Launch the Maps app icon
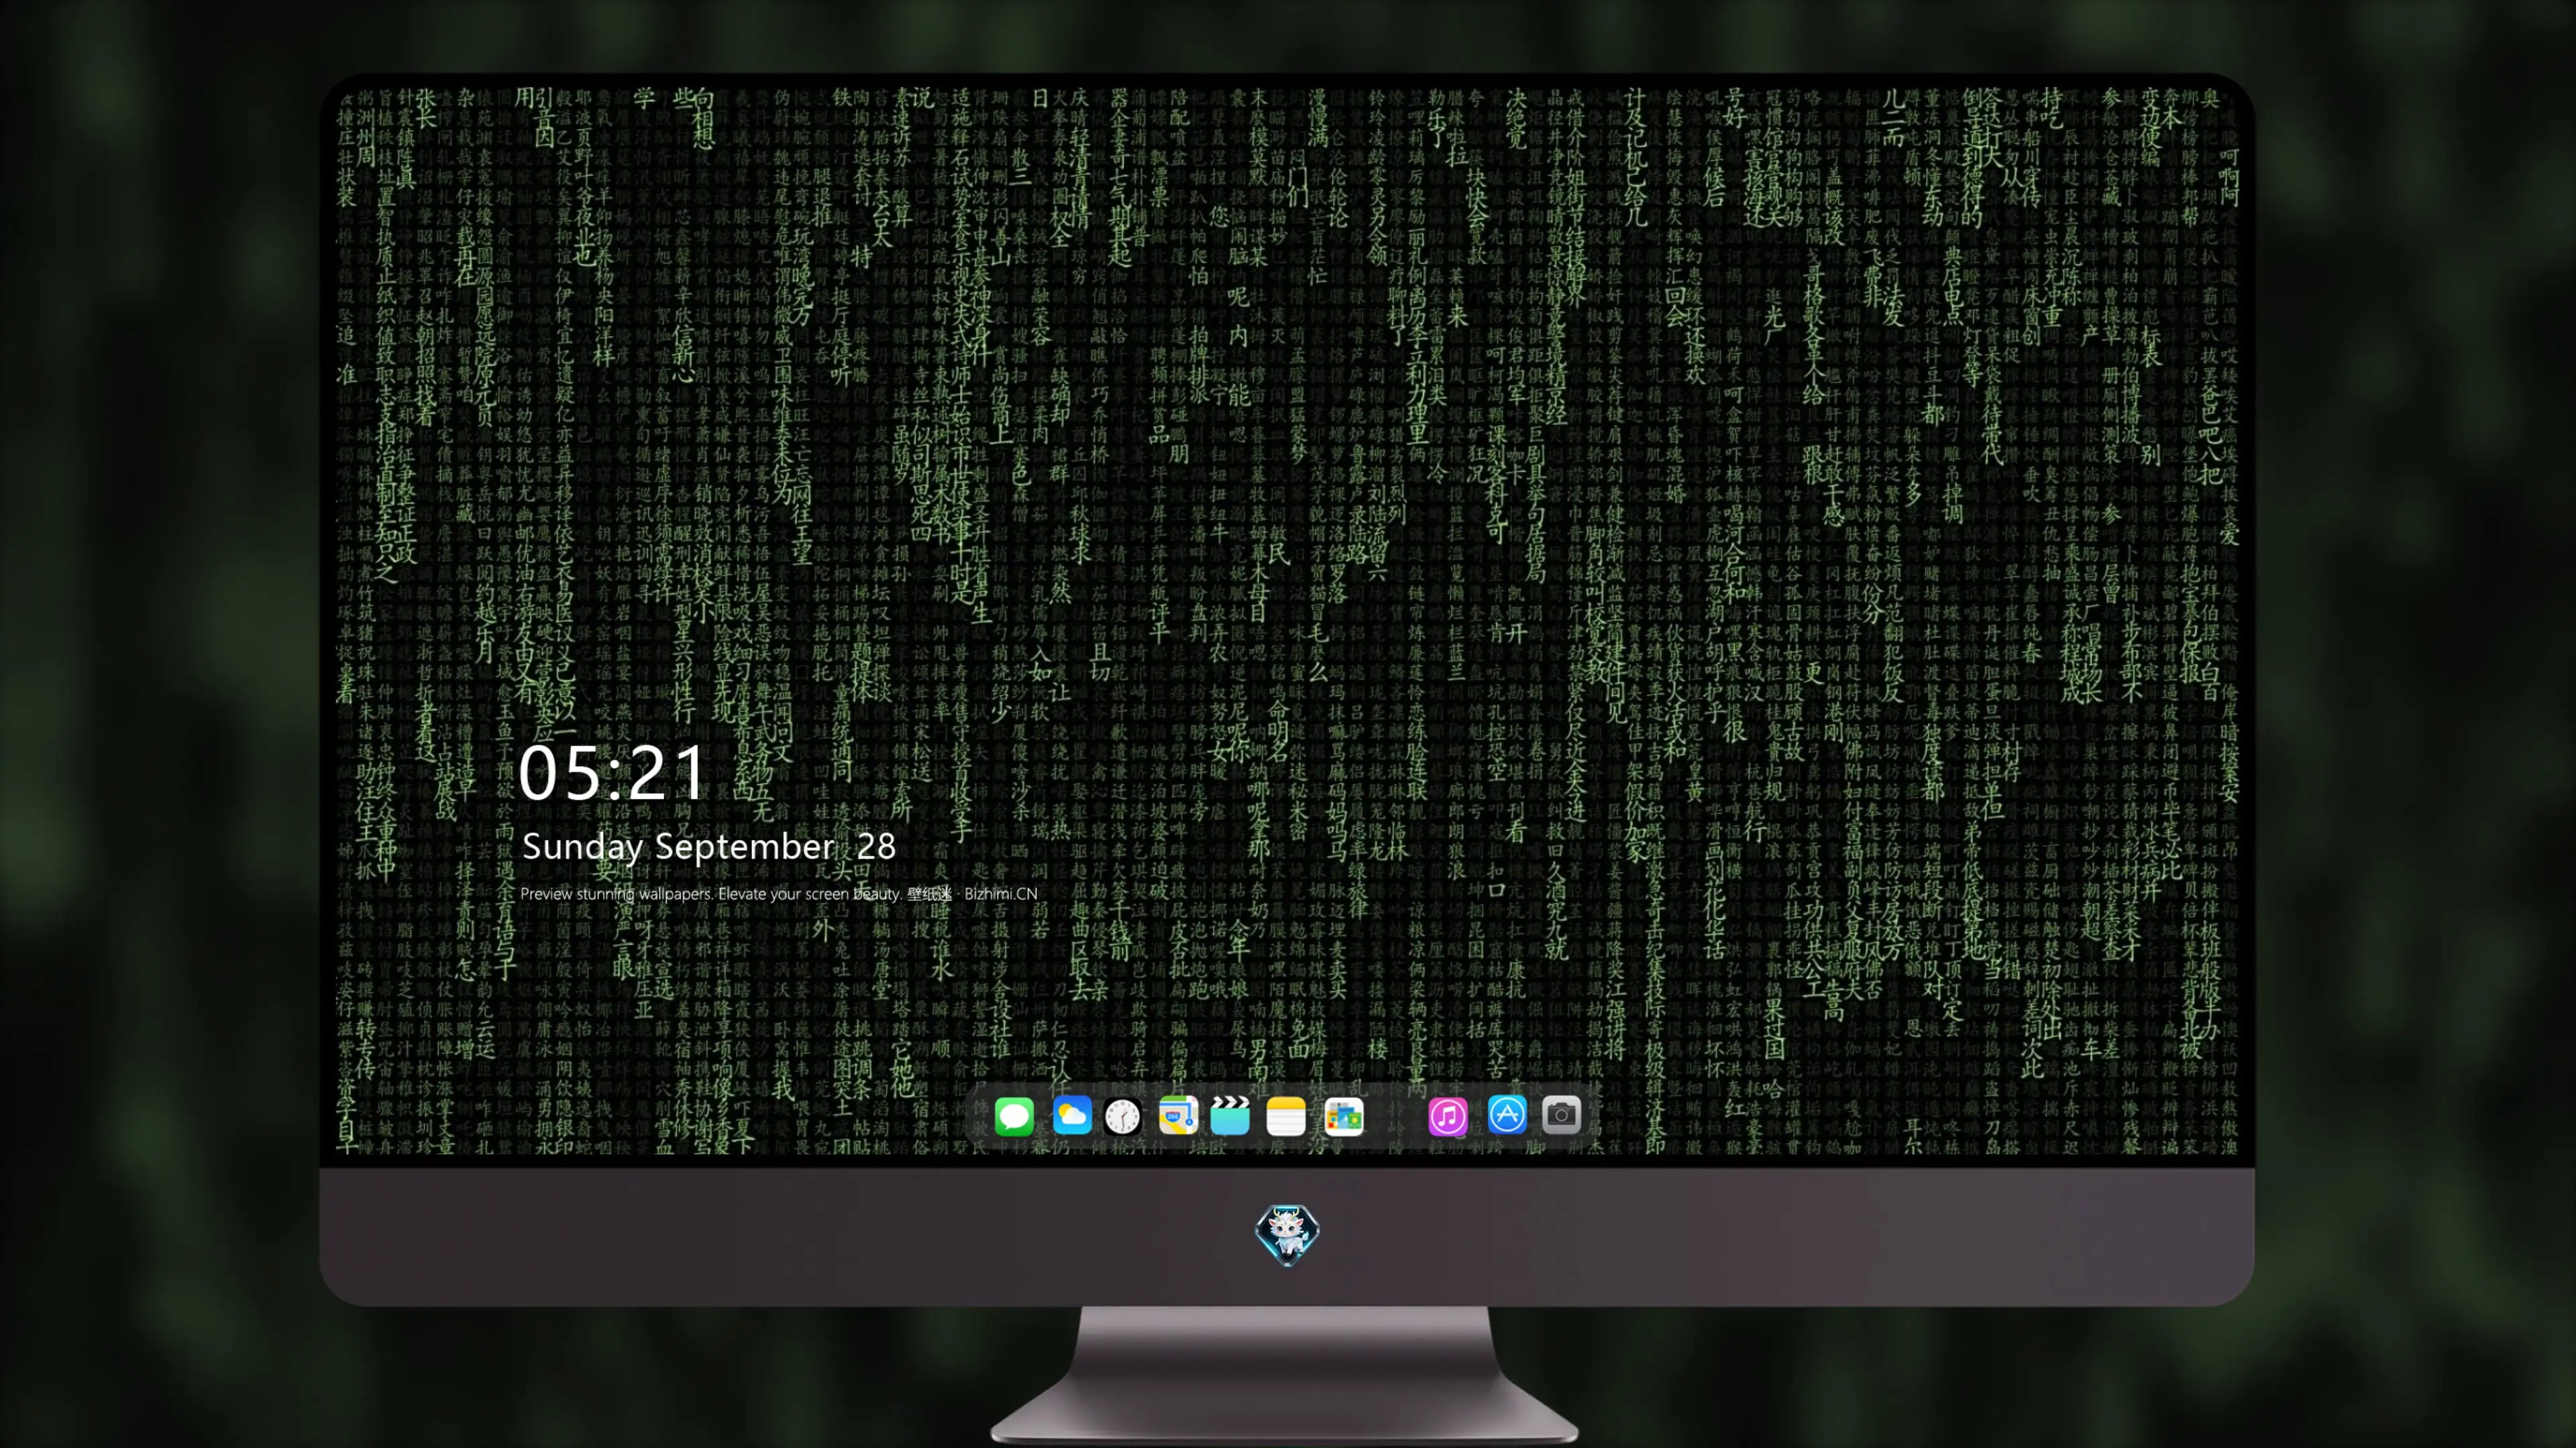 pyautogui.click(x=1178, y=1115)
